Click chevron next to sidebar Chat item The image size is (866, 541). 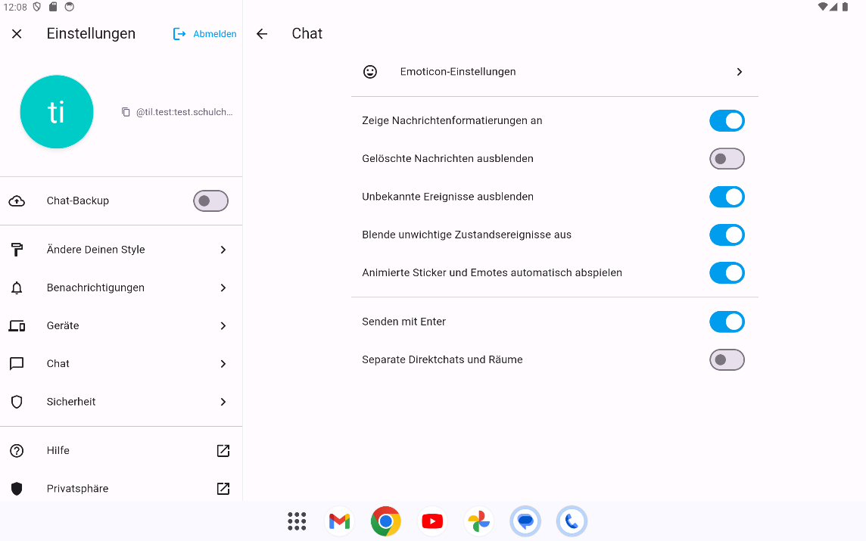(x=223, y=364)
